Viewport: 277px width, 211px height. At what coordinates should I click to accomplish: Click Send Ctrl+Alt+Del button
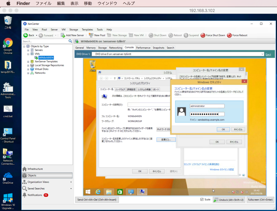point(97,200)
